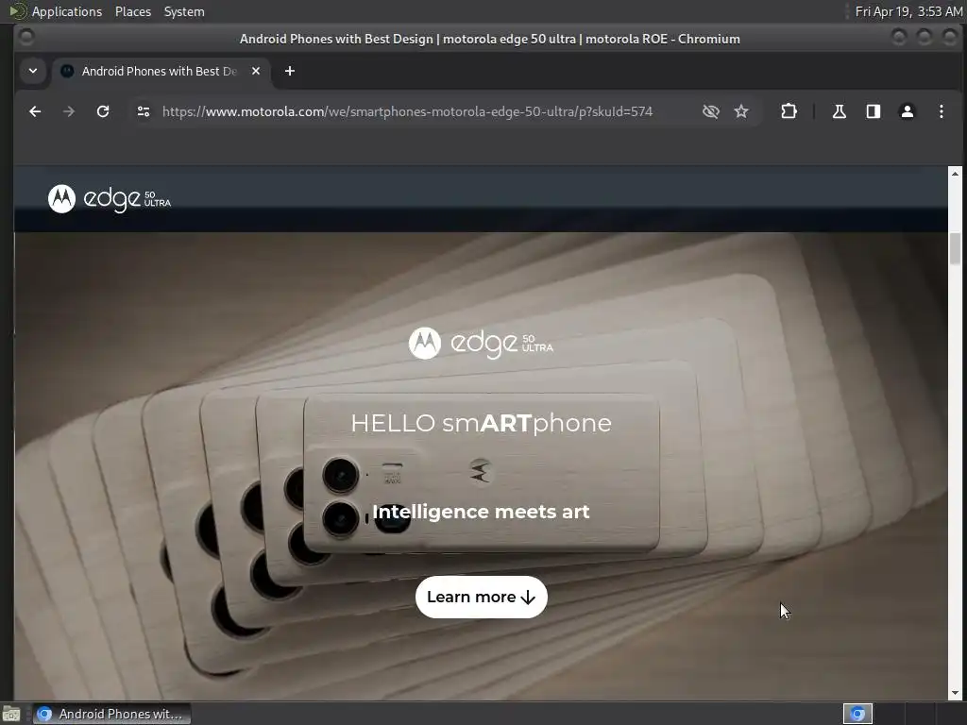Open the System menu
The image size is (967, 725).
click(x=184, y=11)
